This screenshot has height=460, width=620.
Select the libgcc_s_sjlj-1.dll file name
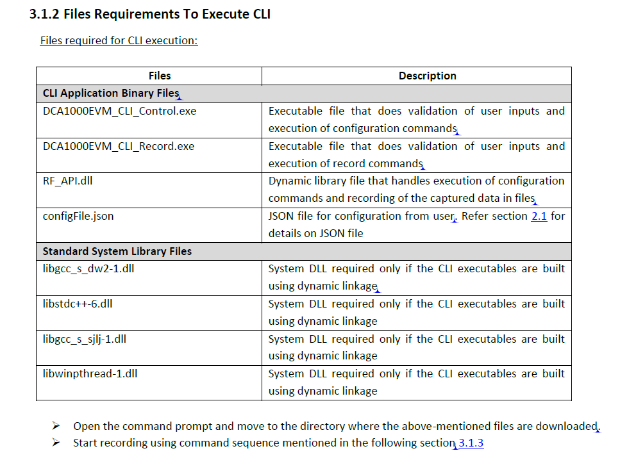pyautogui.click(x=85, y=338)
